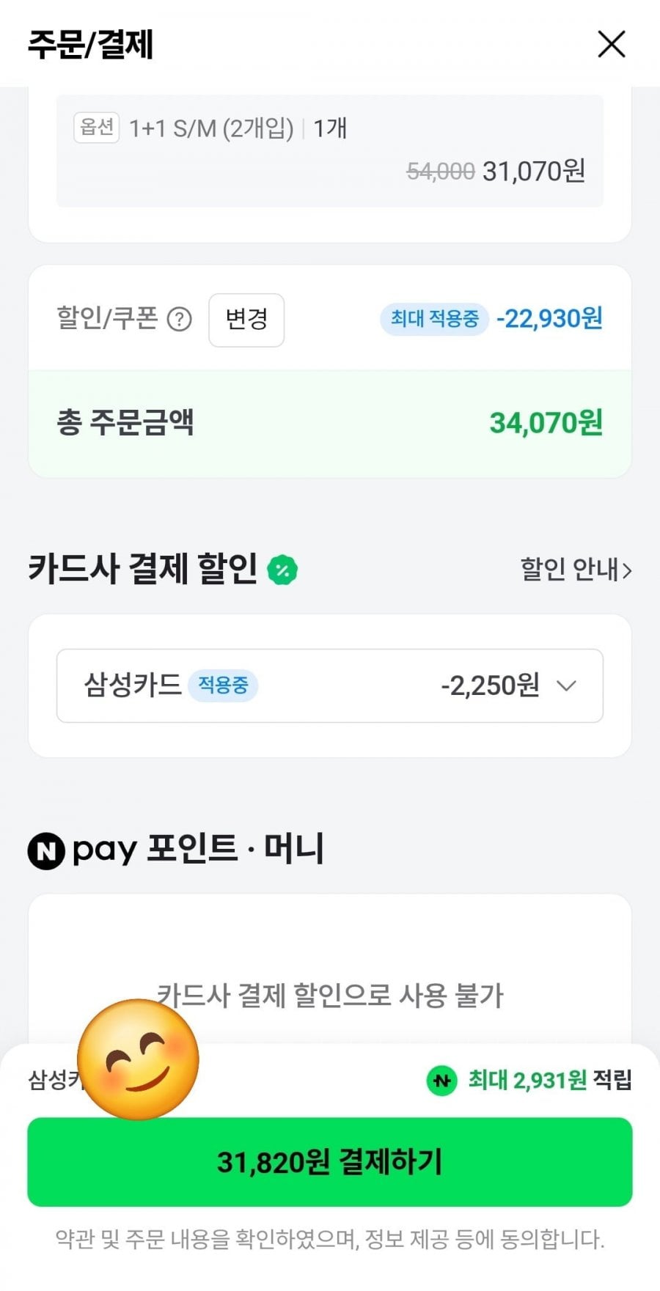
Task: Select the 총 주문금액 row
Action: [x=329, y=423]
